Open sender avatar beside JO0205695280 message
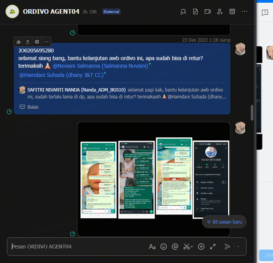This screenshot has height=263, width=273. click(240, 49)
